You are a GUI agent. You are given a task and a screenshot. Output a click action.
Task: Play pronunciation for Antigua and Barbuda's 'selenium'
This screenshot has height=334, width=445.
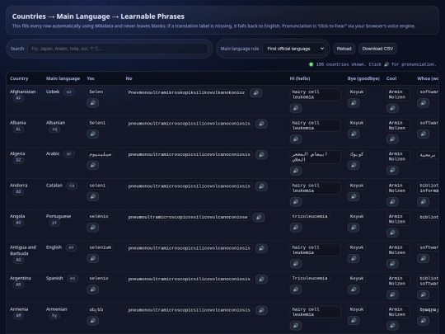(x=93, y=258)
